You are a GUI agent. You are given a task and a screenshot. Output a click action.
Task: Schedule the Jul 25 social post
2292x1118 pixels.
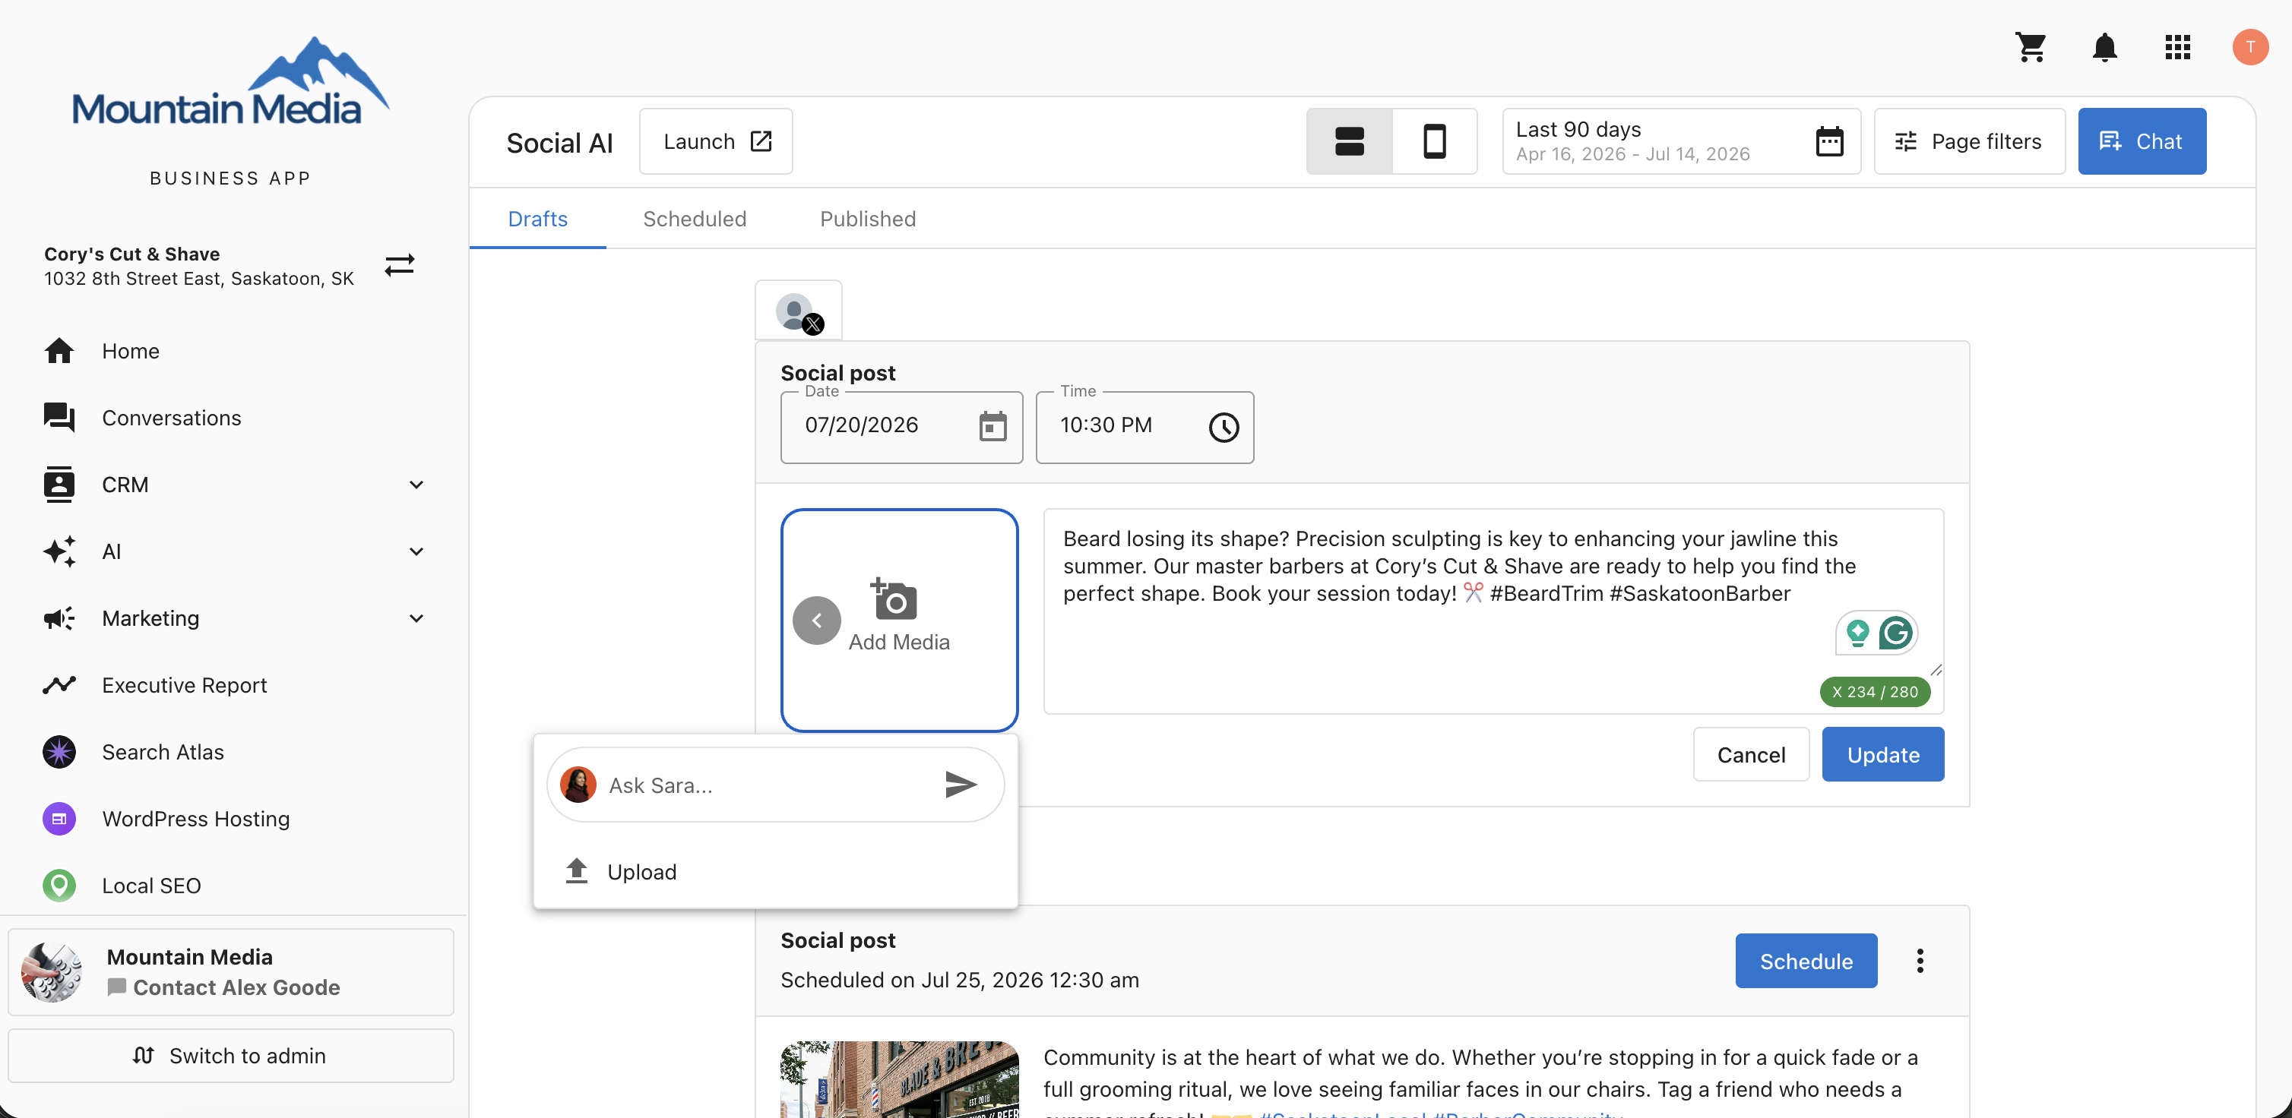coord(1806,961)
